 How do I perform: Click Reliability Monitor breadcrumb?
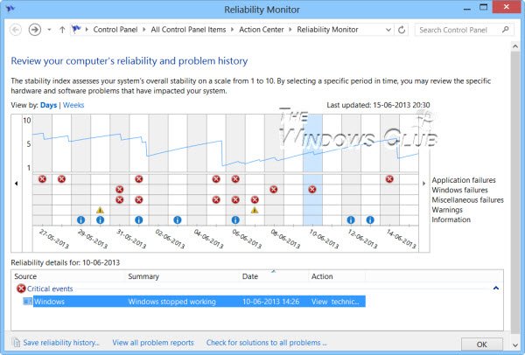point(327,30)
